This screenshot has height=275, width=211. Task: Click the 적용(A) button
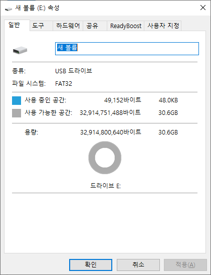click(x=185, y=264)
